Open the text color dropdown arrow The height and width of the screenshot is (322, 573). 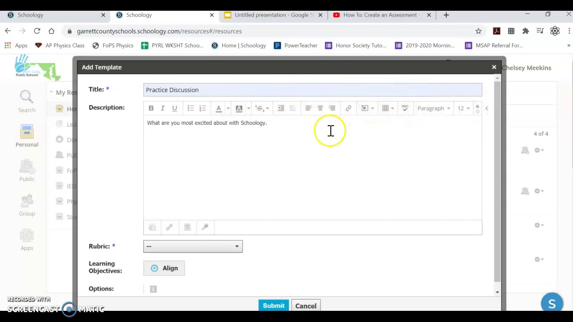coord(228,108)
